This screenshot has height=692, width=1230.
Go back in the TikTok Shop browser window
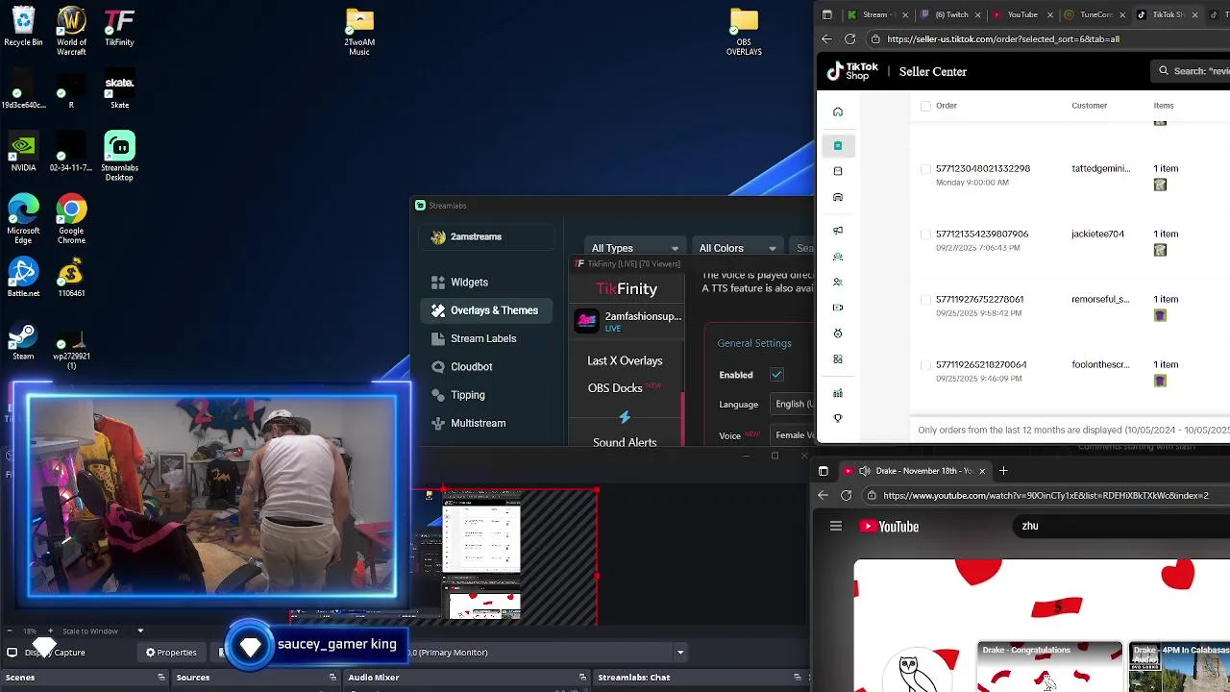[x=827, y=39]
